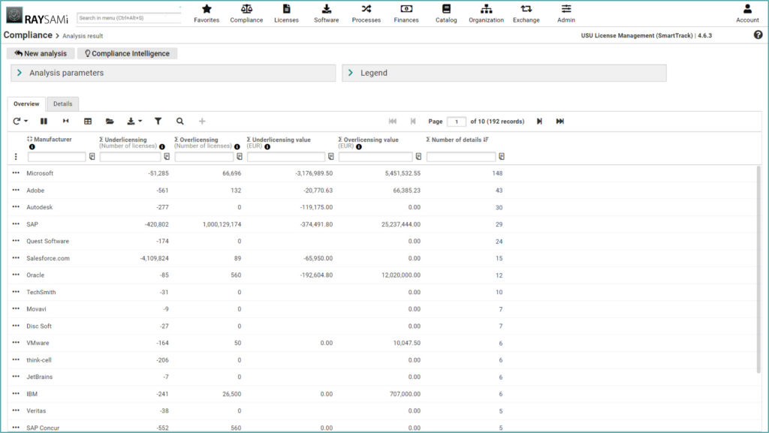Click the filter funnel icon
The width and height of the screenshot is (769, 433).
(158, 121)
